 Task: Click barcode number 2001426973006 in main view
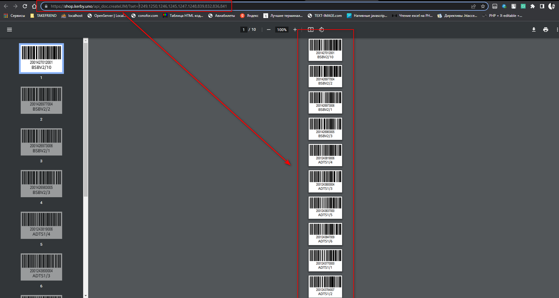(x=325, y=106)
